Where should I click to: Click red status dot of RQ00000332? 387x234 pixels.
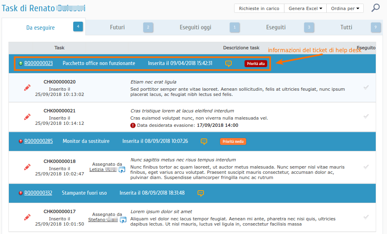[21, 193]
